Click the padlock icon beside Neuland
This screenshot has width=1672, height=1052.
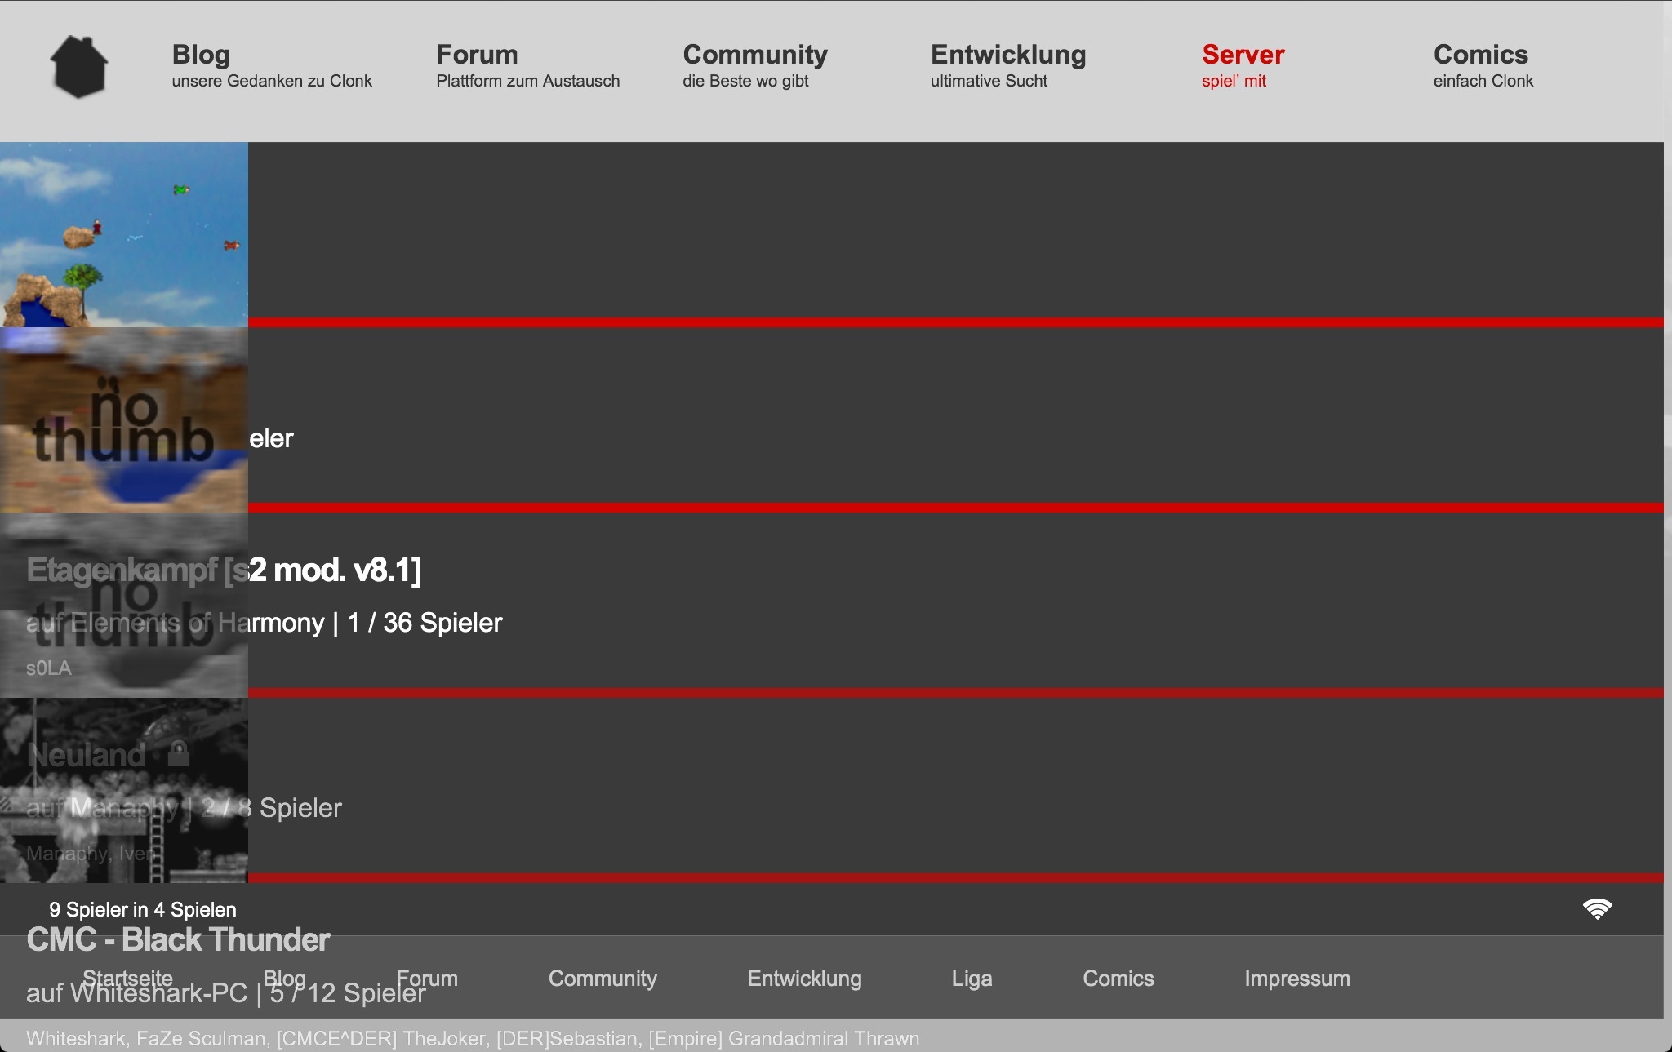click(x=178, y=753)
